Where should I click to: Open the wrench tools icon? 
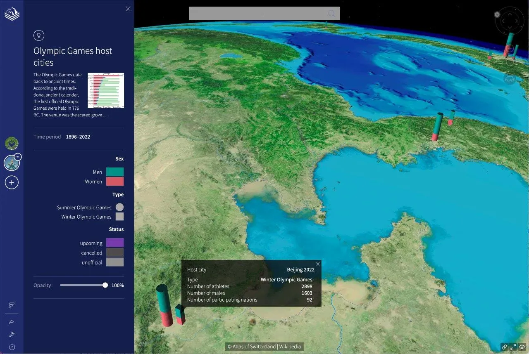(11, 334)
